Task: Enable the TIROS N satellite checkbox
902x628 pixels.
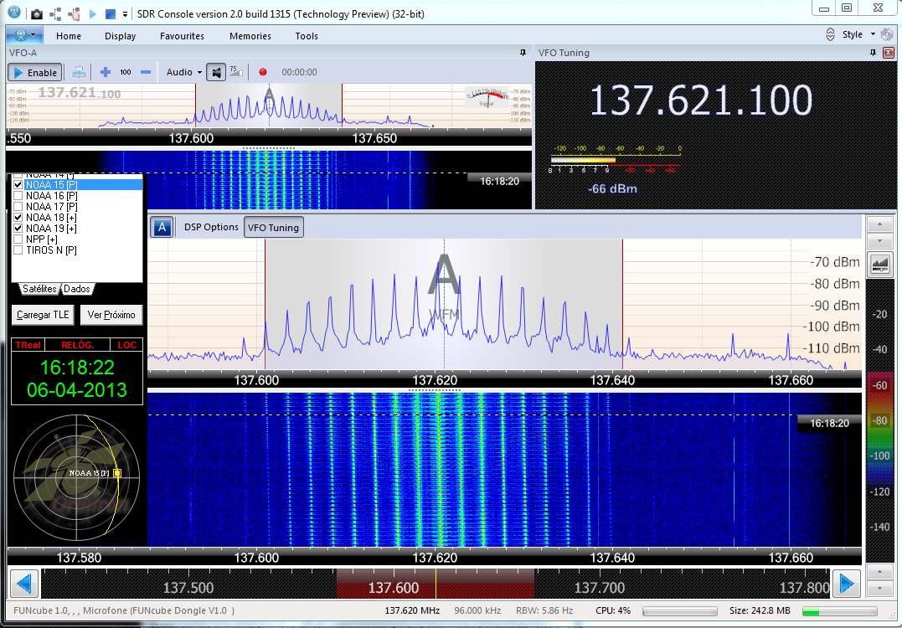Action: 18,250
